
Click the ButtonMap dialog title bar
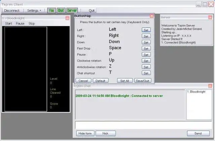[x=112, y=16]
